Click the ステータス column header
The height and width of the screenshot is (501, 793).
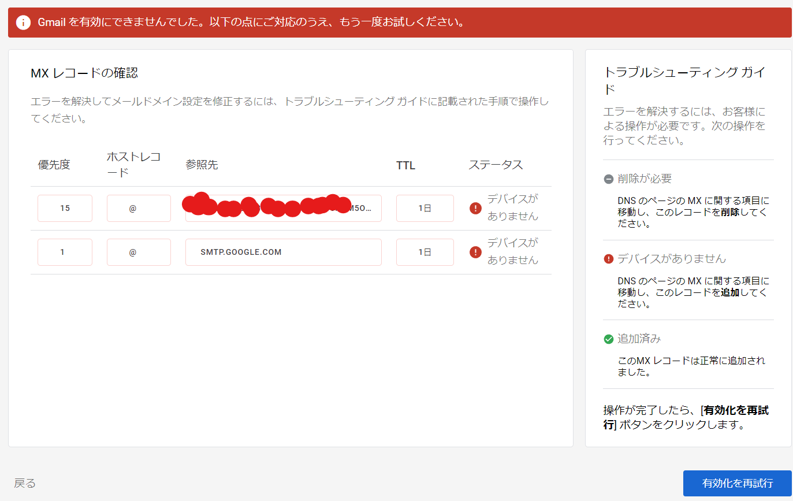click(496, 165)
